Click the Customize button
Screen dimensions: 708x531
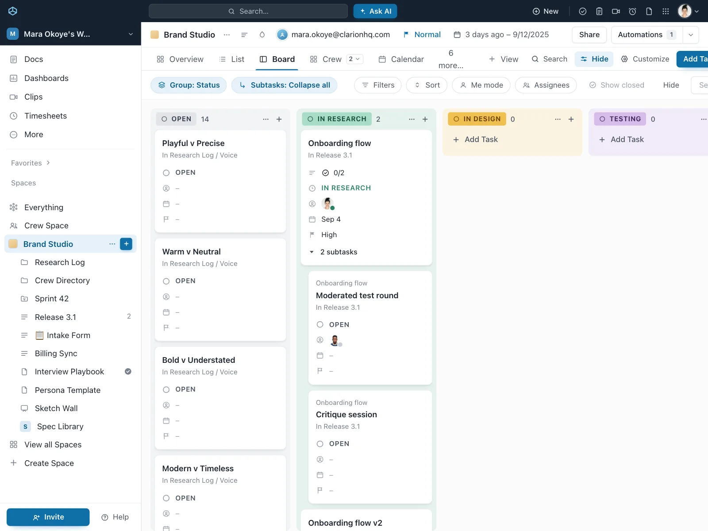645,59
